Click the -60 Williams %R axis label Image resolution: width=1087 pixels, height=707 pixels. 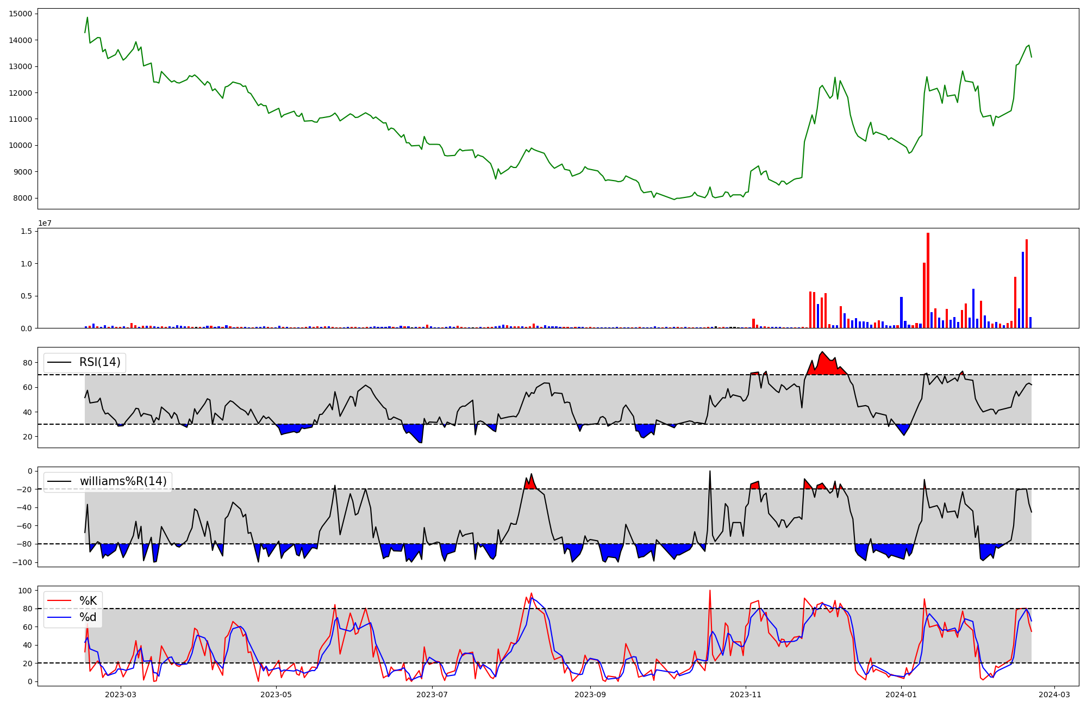(24, 526)
